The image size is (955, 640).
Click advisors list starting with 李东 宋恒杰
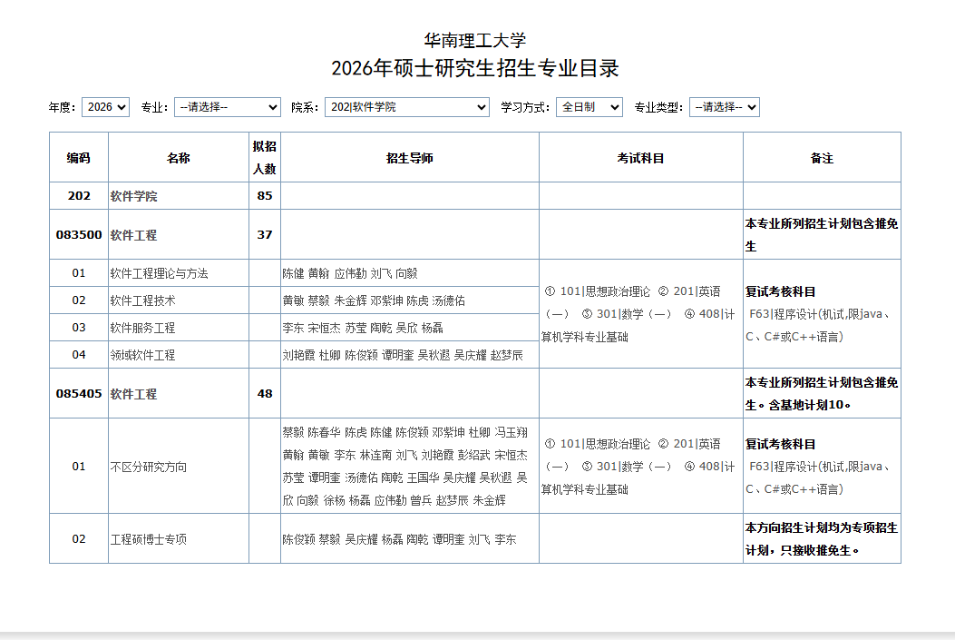(x=363, y=328)
